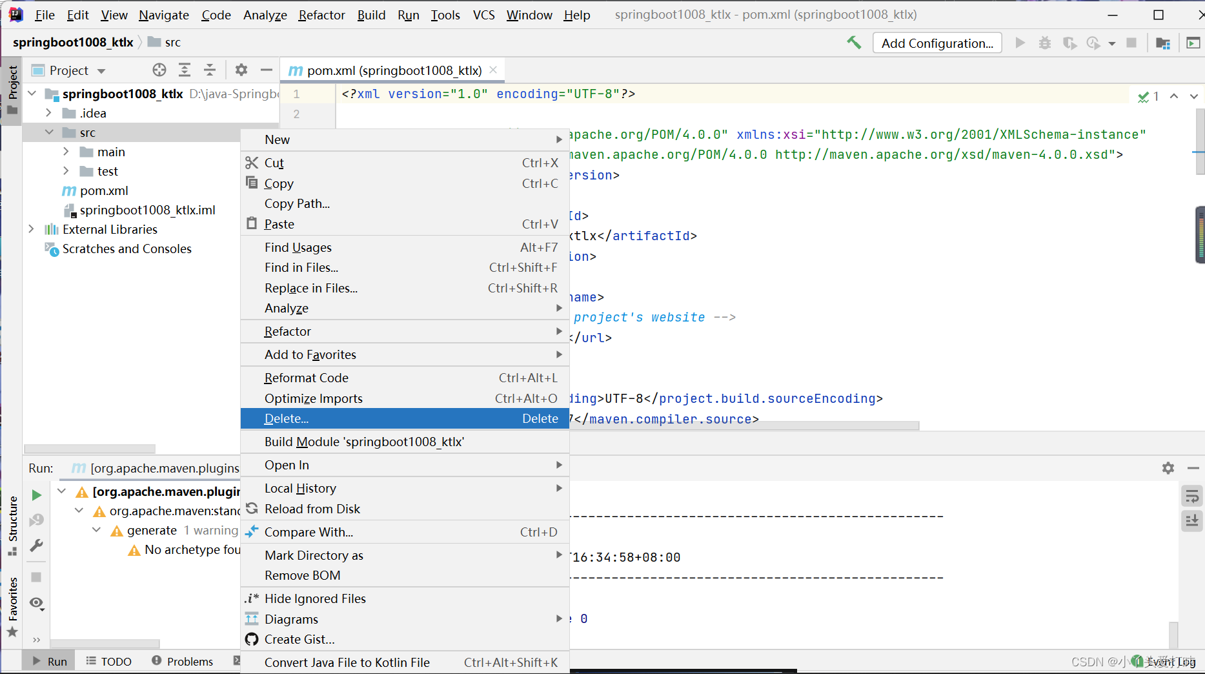
Task: Expand the .idea folder
Action: tap(48, 113)
